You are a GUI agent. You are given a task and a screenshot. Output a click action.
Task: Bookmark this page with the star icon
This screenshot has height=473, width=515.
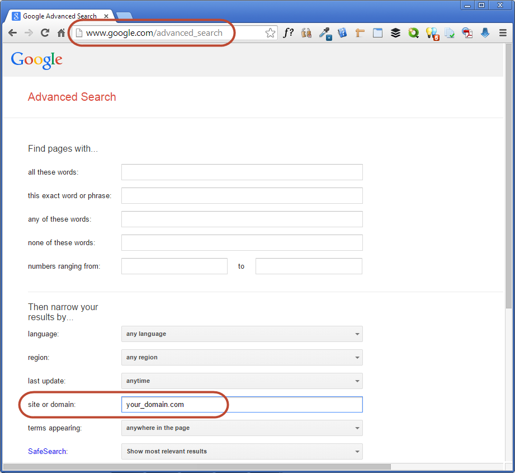click(270, 32)
